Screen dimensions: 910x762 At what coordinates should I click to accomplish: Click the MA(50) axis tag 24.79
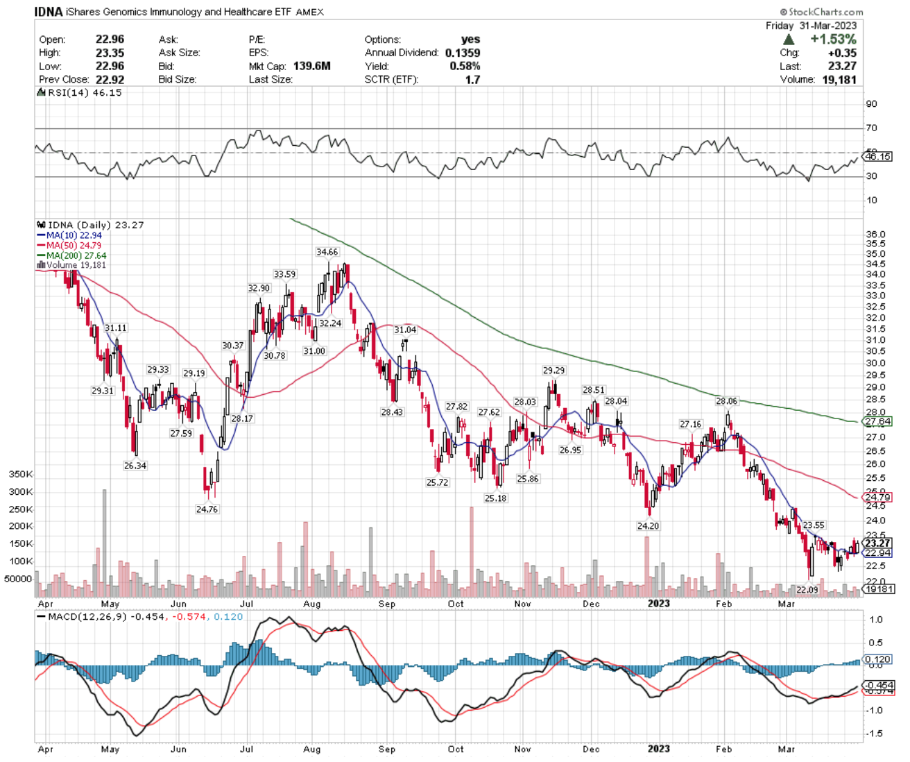tap(877, 498)
